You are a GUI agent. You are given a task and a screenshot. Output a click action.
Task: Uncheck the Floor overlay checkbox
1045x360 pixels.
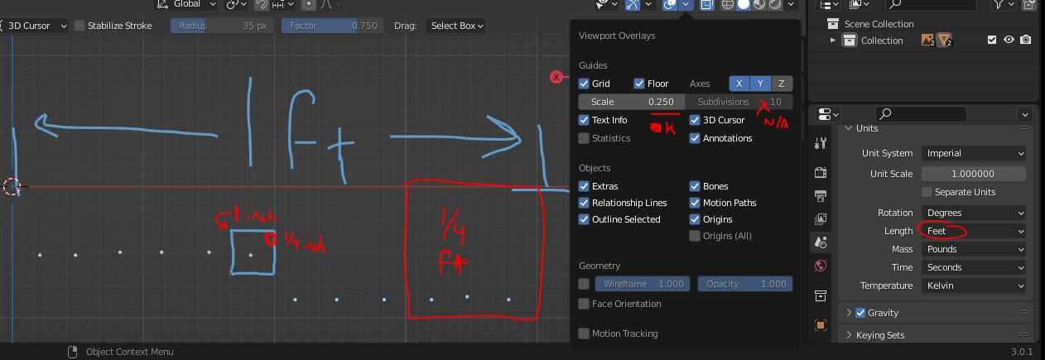639,84
